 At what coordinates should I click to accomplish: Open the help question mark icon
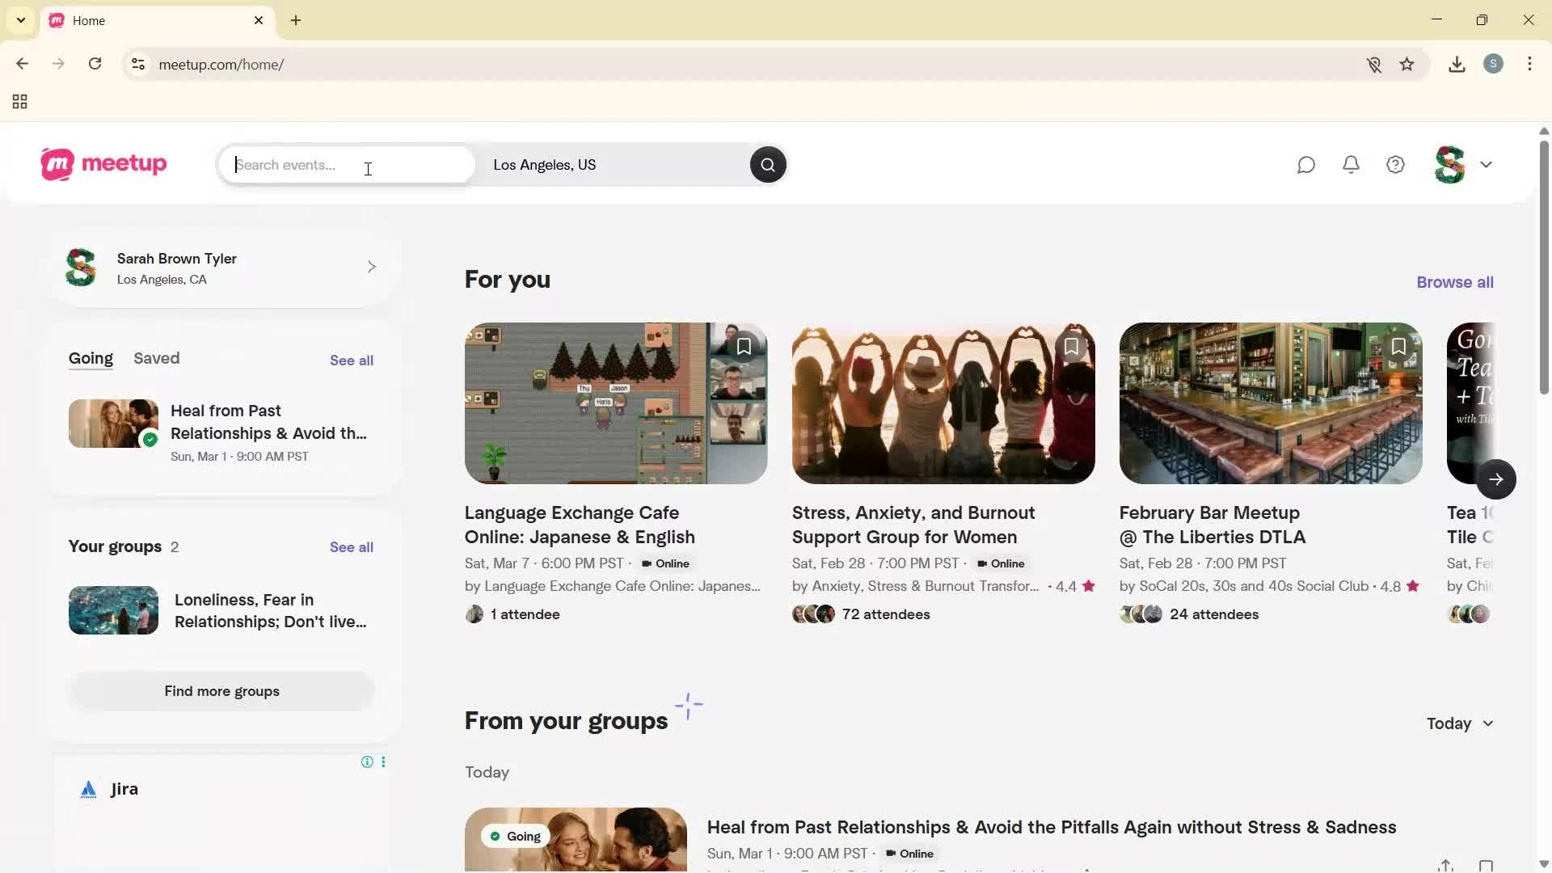coord(1395,164)
